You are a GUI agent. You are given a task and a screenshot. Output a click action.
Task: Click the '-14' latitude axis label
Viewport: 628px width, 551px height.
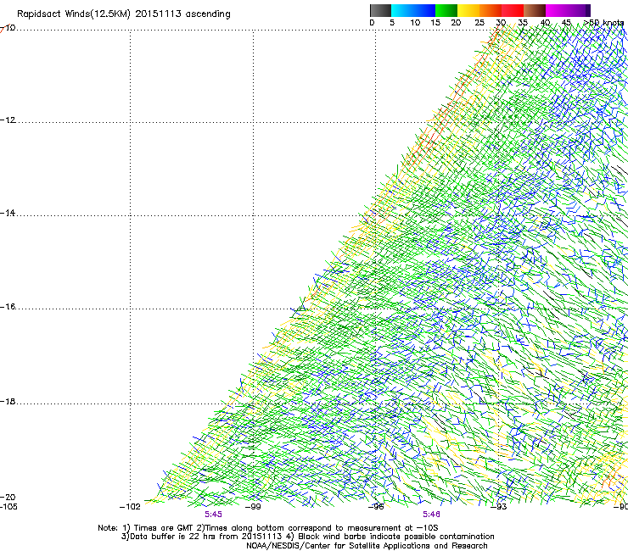pos(8,213)
